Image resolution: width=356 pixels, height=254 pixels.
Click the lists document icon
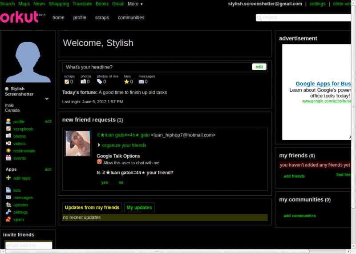click(x=8, y=190)
